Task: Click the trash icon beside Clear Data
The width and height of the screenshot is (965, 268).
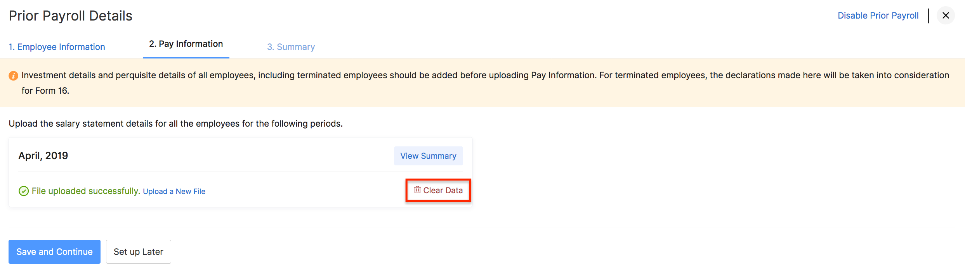Action: 417,190
